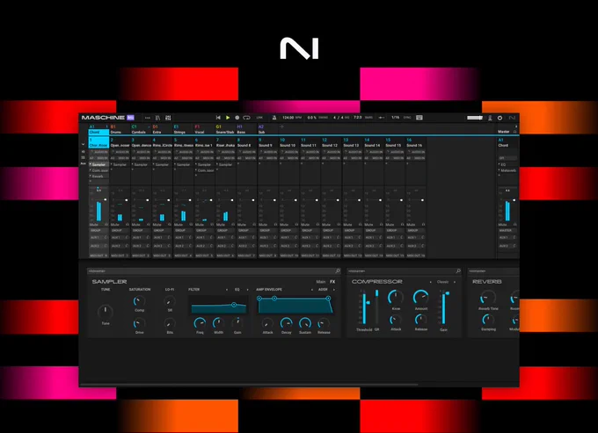Click the follow playhead icon
This screenshot has height=433, width=598.
(382, 118)
